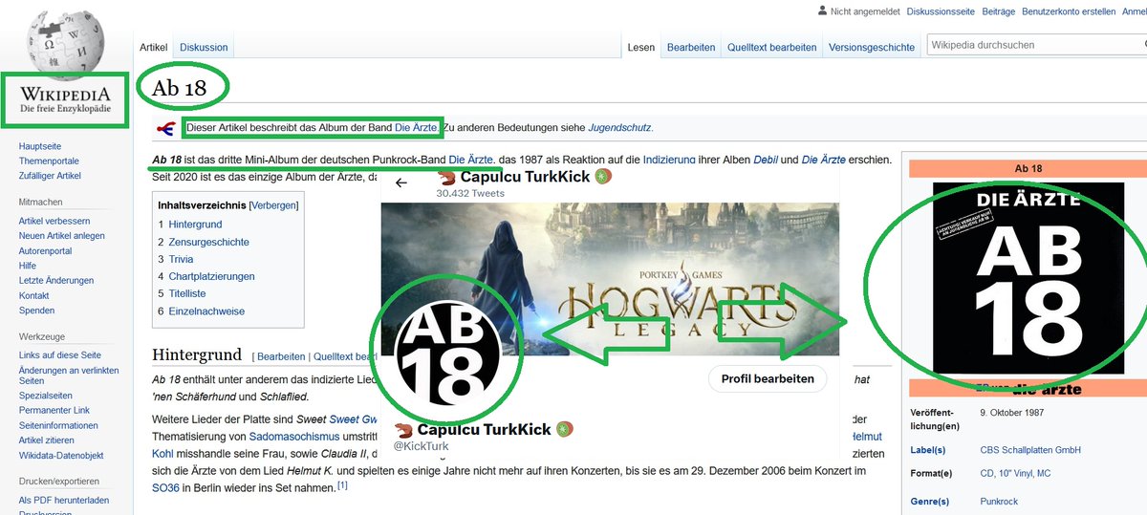Open the Hogwarts Legacy banner image
The image size is (1147, 515).
[610, 277]
